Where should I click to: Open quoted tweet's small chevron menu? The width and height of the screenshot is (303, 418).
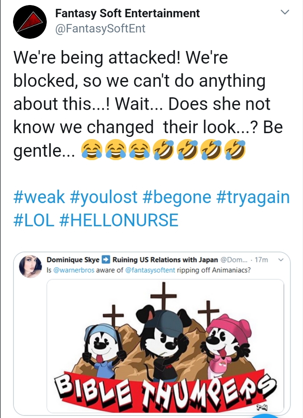pyautogui.click(x=281, y=260)
